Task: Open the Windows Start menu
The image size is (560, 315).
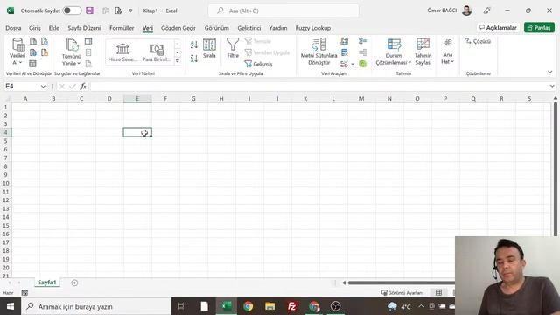Action: tap(10, 306)
